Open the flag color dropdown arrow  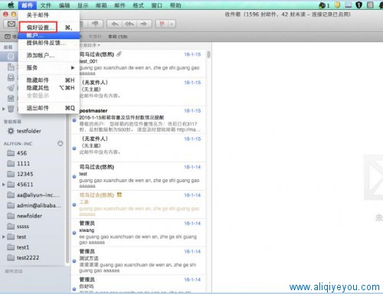172,24
